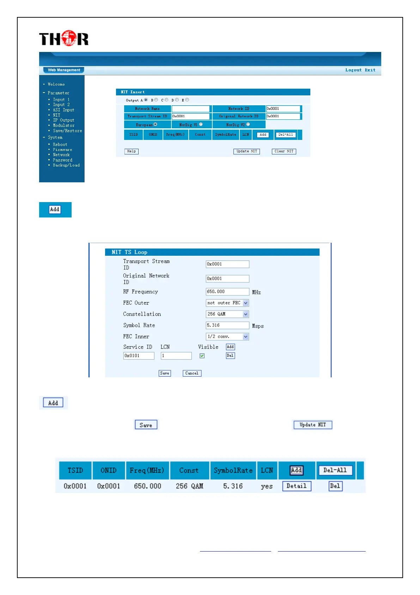Click the Exit link

(x=370, y=70)
